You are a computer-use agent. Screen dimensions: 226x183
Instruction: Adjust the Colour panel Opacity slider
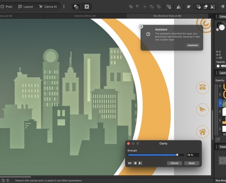pos(223,66)
